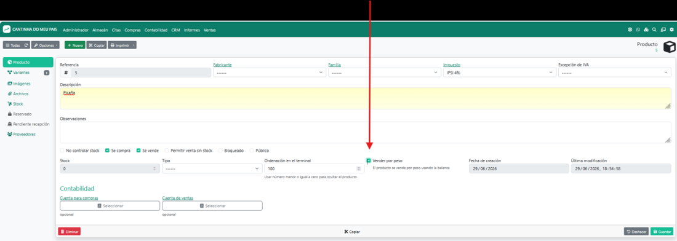This screenshot has height=241, width=677.
Task: Open the help lifebuoy icon in top bar
Action: [x=630, y=30]
